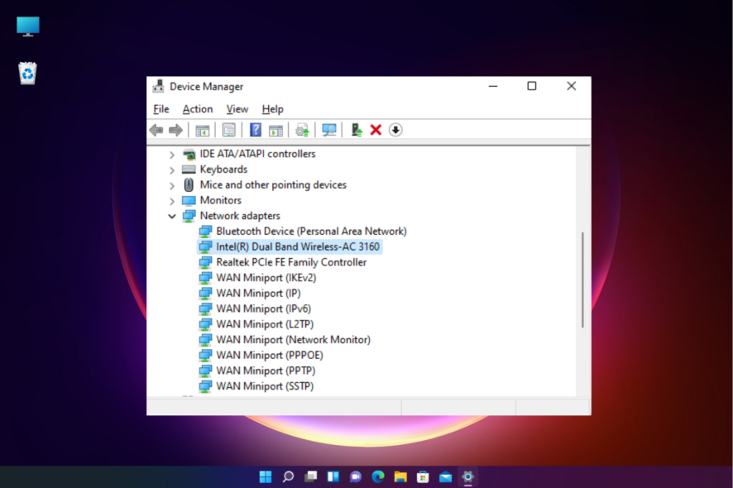Select the Keyboards category
This screenshot has width=733, height=488.
click(x=223, y=170)
